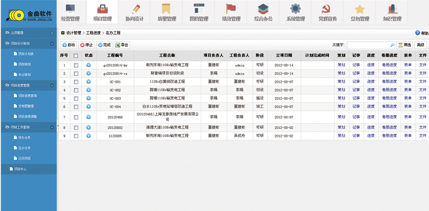This screenshot has width=429, height=211.
Task: Check the checkbox for row 1
Action: tap(76, 65)
